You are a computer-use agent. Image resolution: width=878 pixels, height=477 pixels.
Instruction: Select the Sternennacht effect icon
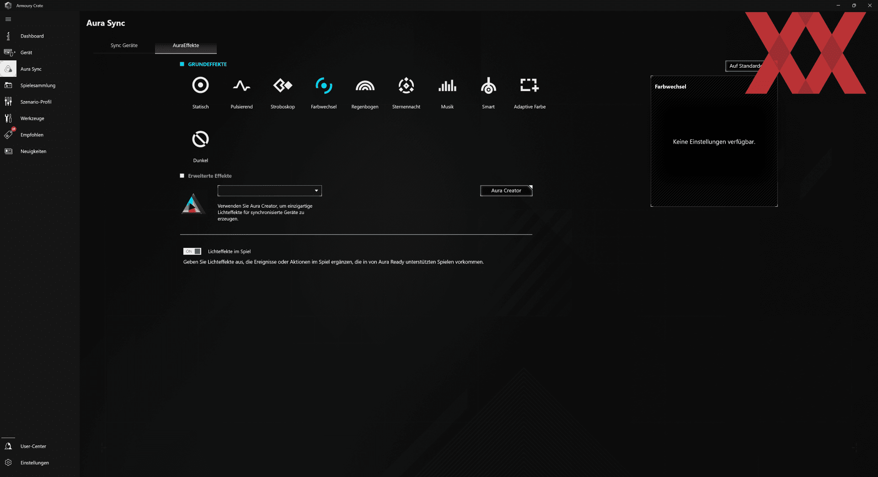[x=406, y=86]
